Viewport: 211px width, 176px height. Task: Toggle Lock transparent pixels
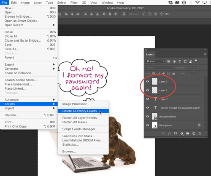(x=154, y=73)
